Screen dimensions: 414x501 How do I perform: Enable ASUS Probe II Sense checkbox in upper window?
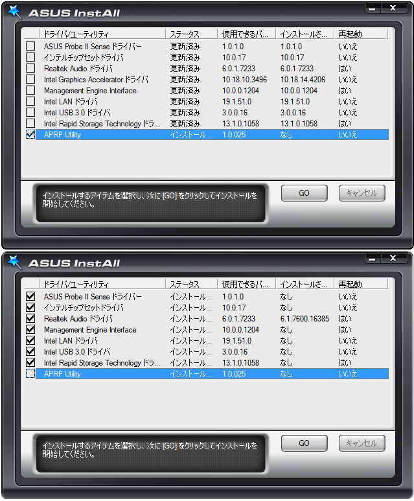pyautogui.click(x=30, y=47)
